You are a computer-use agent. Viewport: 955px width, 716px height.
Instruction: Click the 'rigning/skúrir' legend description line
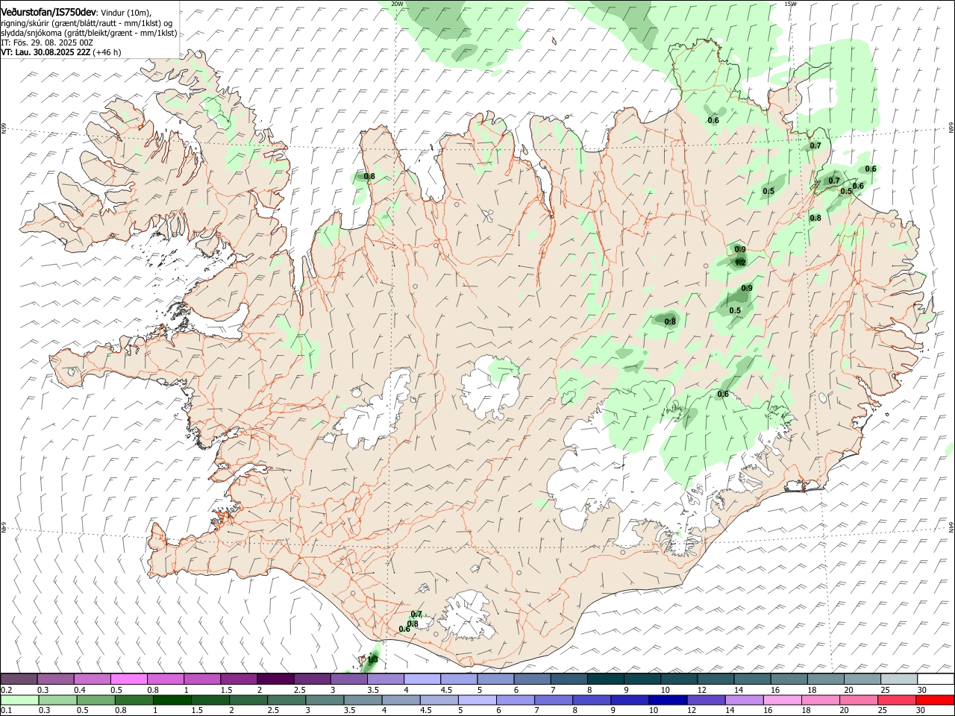pyautogui.click(x=87, y=22)
